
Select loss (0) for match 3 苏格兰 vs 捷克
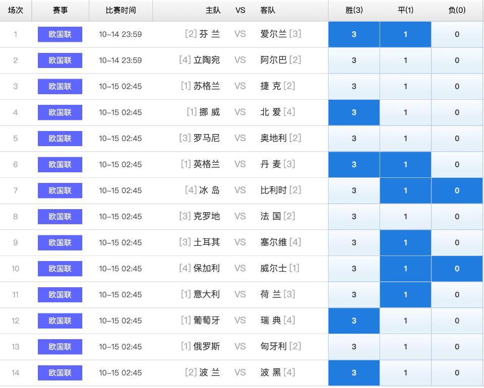pos(457,86)
